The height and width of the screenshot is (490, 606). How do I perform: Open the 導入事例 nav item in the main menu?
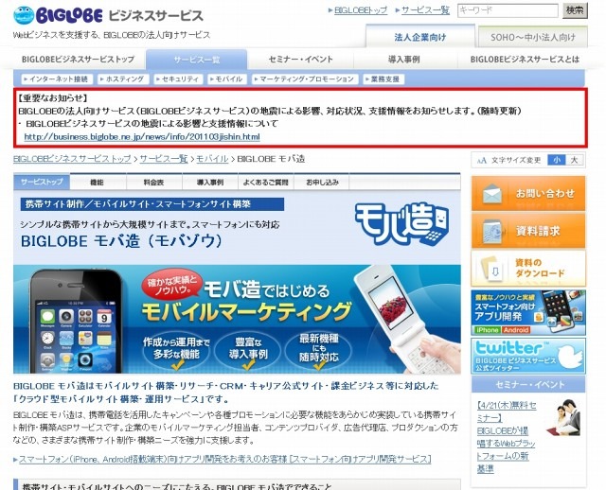pos(404,60)
